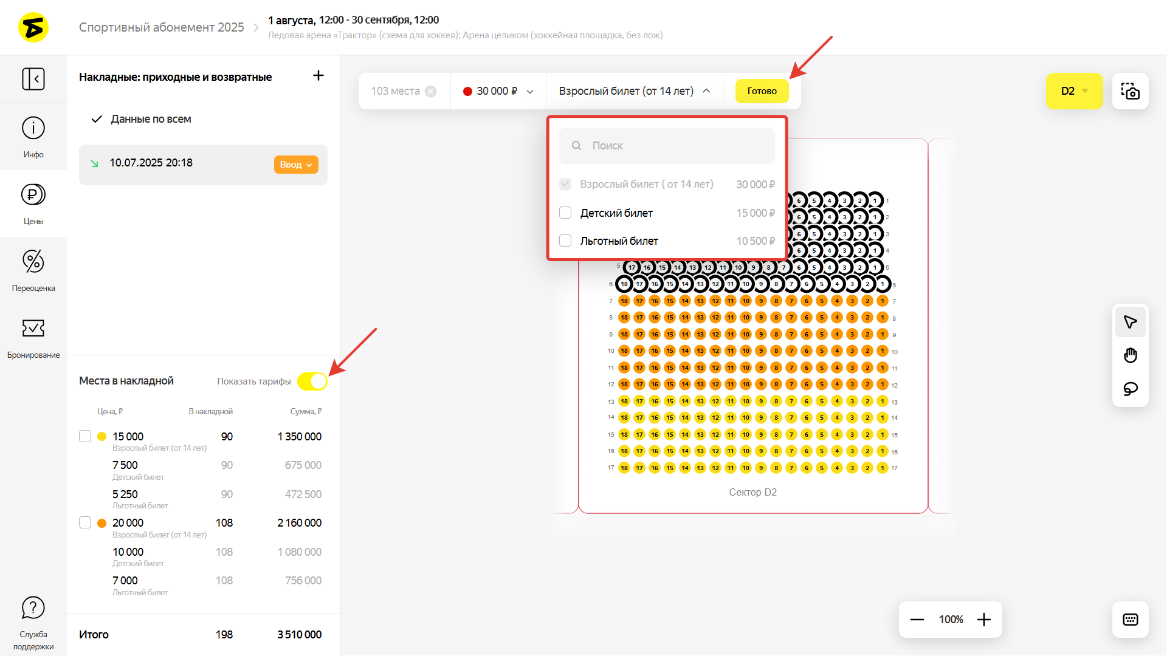
Task: Open the Ввод status dropdown
Action: (296, 165)
